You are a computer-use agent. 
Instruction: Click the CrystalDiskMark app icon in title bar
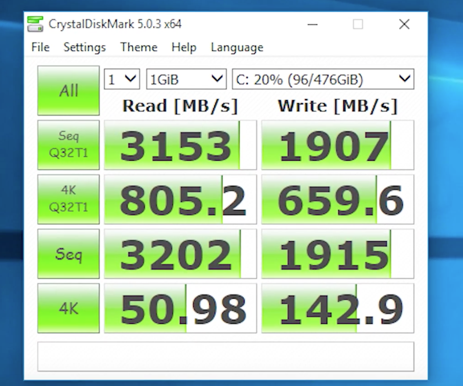click(35, 24)
